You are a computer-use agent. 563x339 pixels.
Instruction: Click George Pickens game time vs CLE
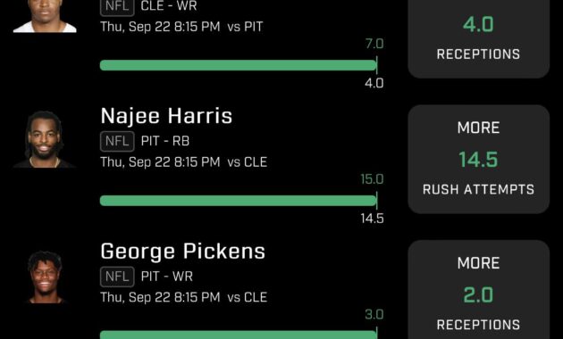point(184,297)
